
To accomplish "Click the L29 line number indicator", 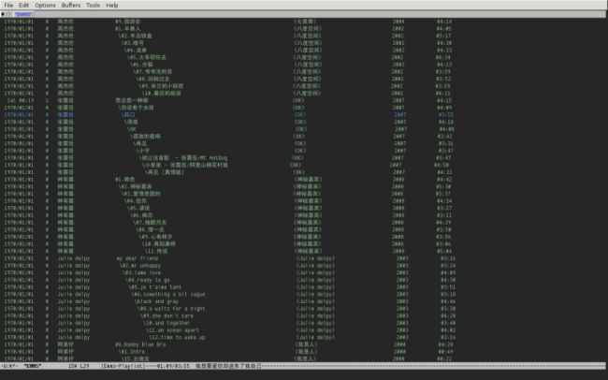I will pyautogui.click(x=84, y=366).
